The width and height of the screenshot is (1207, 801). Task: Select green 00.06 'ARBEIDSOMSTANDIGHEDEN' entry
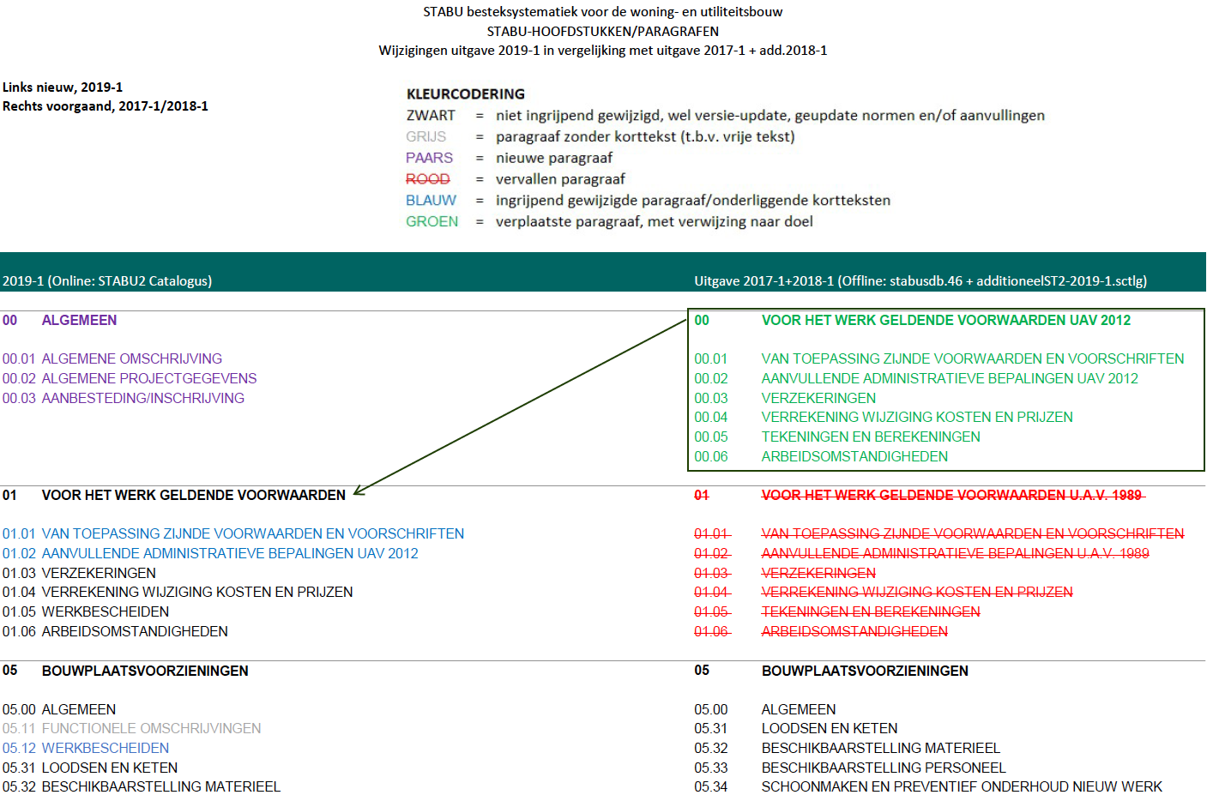[854, 457]
